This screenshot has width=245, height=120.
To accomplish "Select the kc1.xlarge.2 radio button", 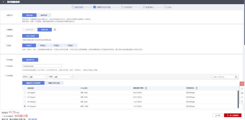I will tap(25, 102).
